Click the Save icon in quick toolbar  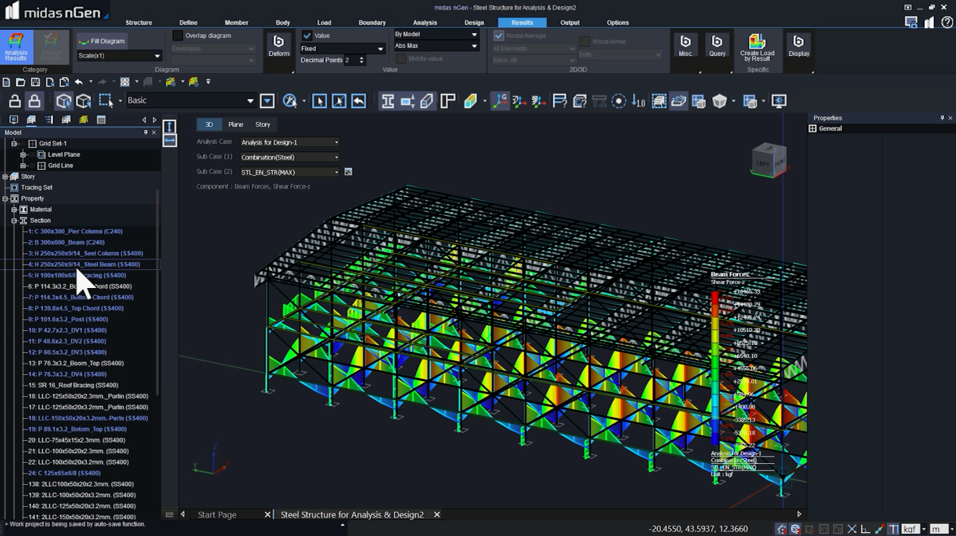click(x=35, y=82)
